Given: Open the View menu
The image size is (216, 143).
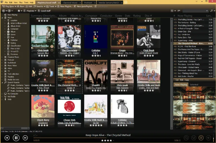Looking at the screenshot, I should tap(16, 2).
